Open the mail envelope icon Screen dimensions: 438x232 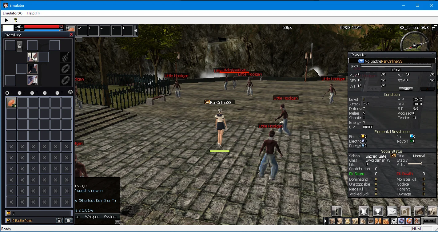coord(392,211)
